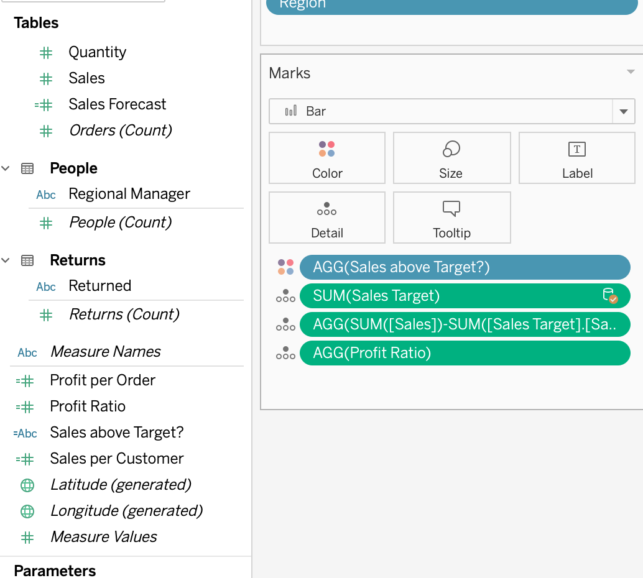Click the Tooltip button on the Marks card
This screenshot has width=643, height=578.
[451, 218]
